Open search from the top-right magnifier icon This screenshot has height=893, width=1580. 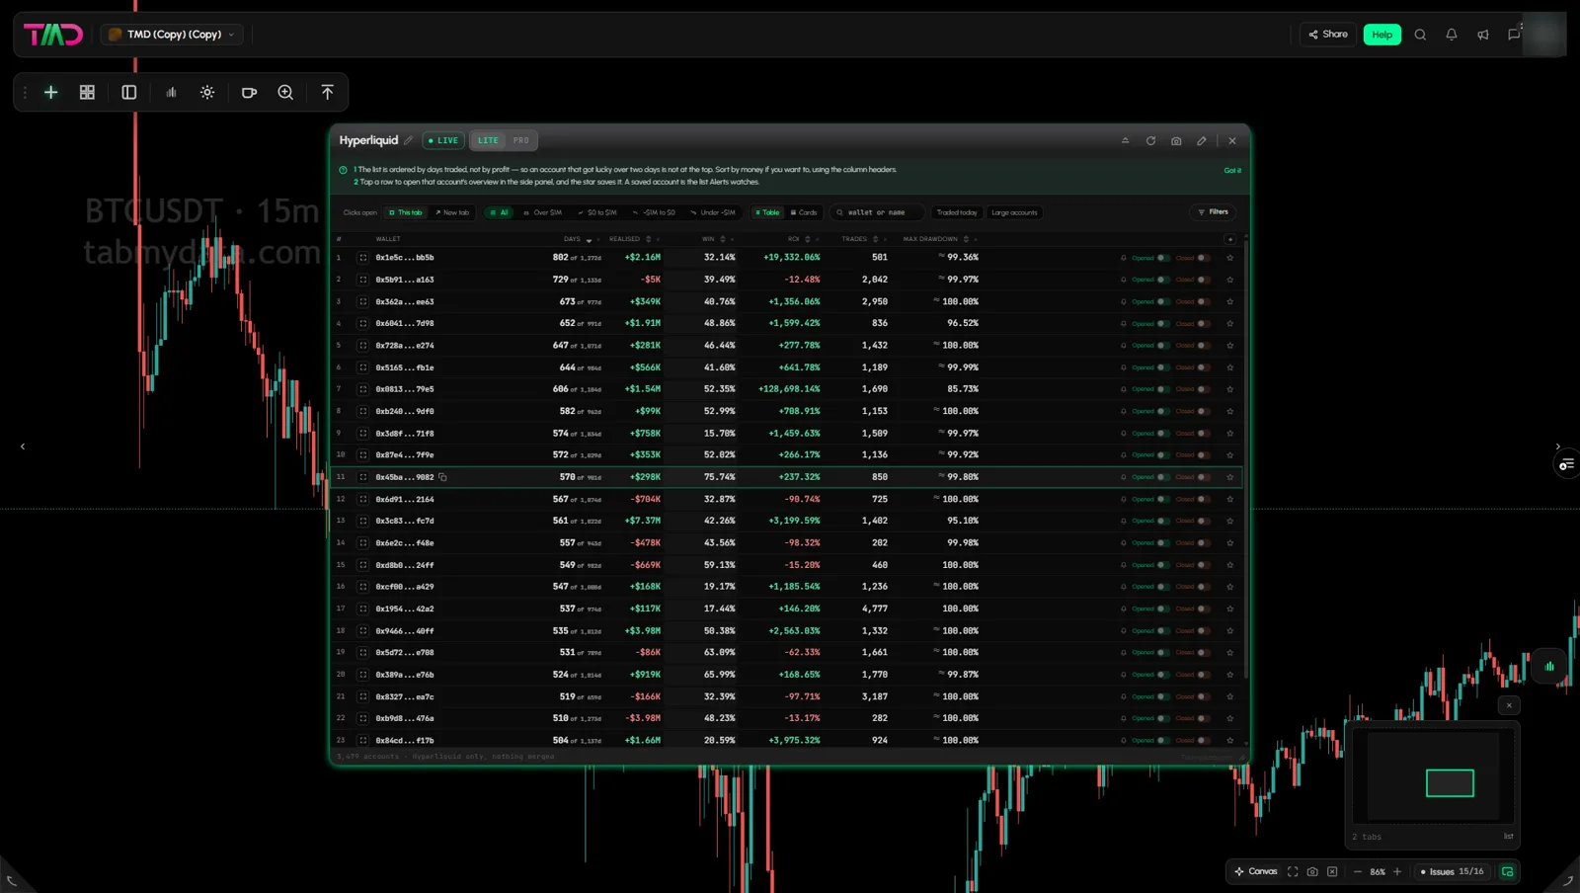pyautogui.click(x=1420, y=35)
